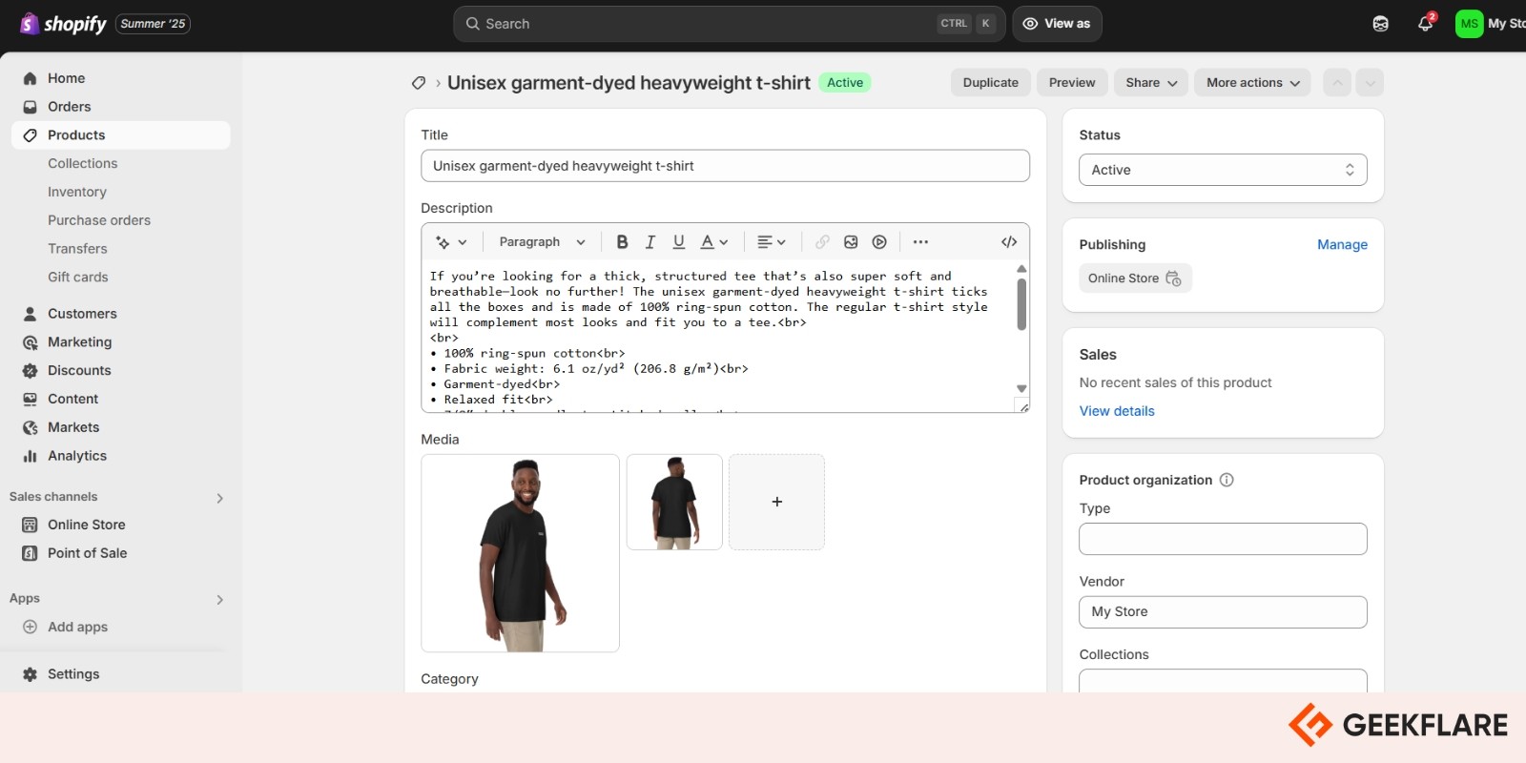Screen dimensions: 1526x763
Task: Toggle bold formatting
Action: (x=622, y=242)
